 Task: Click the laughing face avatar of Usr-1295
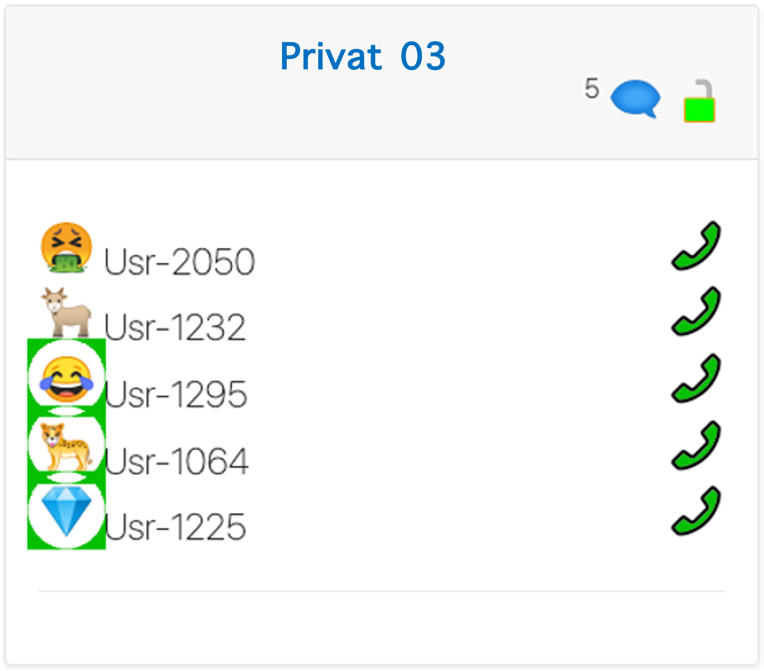tap(66, 379)
